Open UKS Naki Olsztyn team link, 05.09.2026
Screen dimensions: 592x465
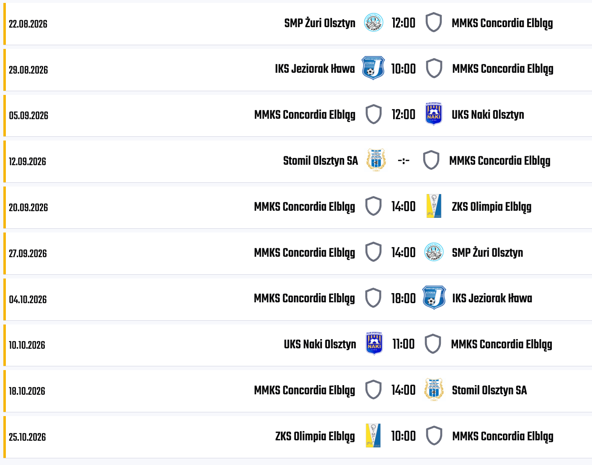[x=488, y=115]
